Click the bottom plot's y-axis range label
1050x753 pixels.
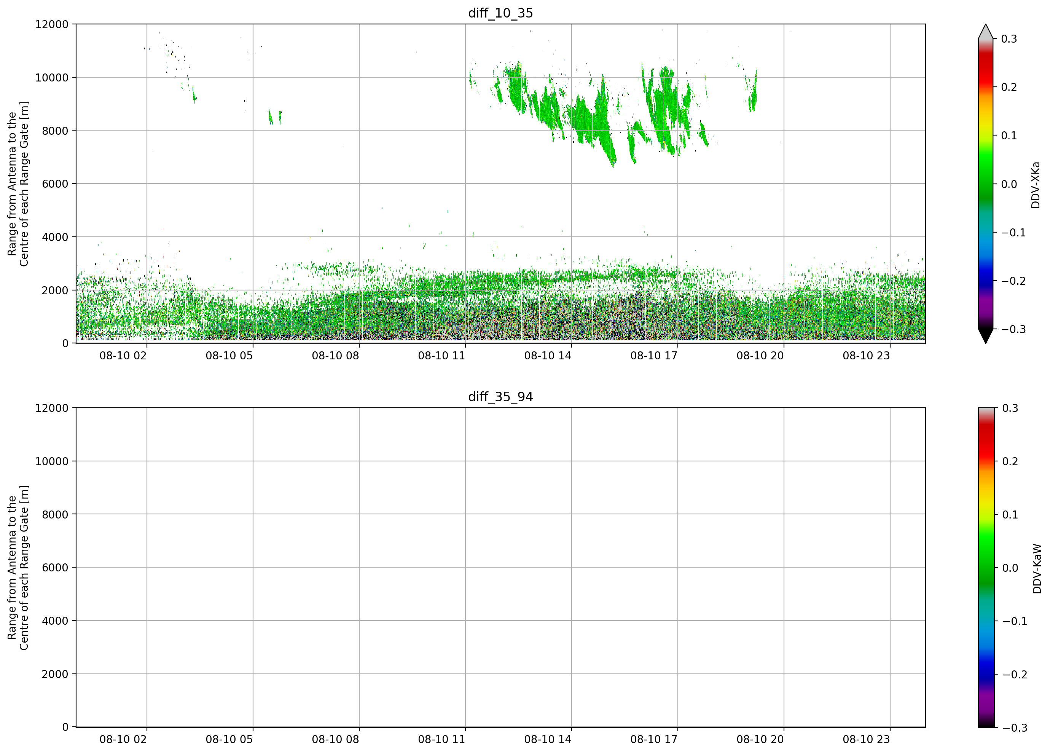(x=18, y=568)
